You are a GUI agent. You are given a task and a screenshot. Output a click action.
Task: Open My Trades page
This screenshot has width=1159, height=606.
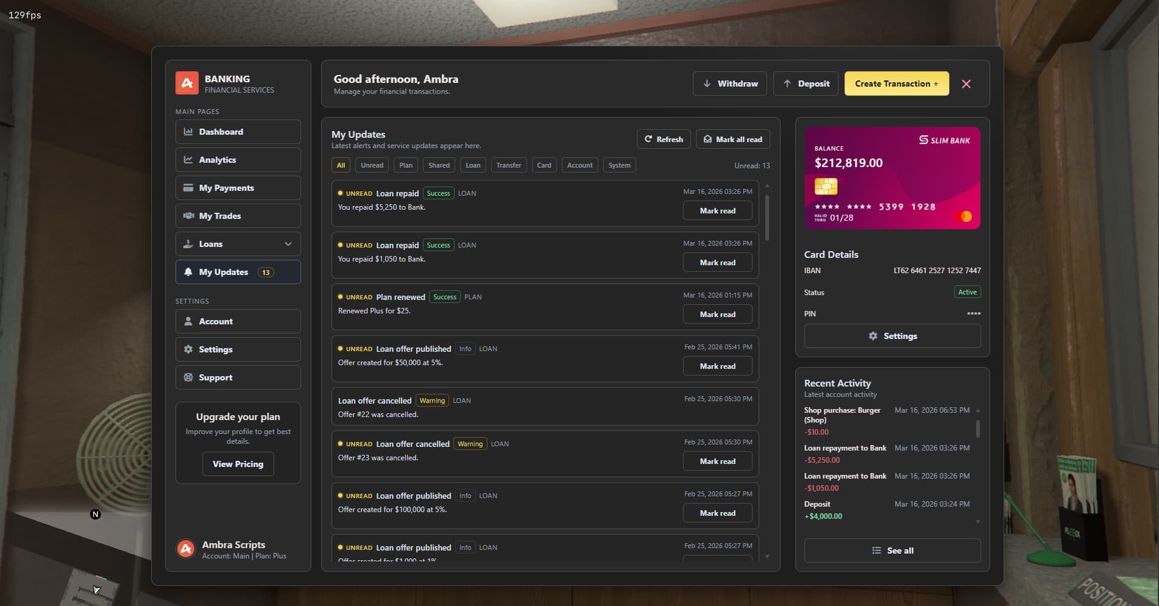[x=238, y=216]
